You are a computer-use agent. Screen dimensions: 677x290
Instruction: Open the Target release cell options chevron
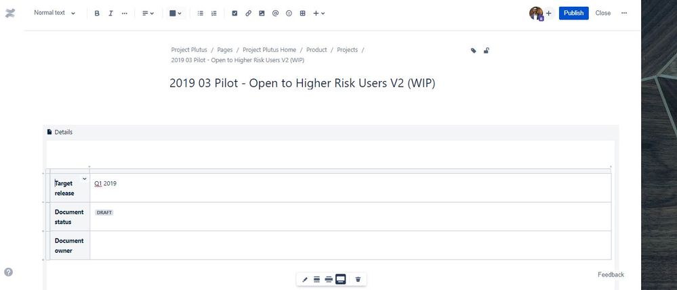pyautogui.click(x=85, y=178)
